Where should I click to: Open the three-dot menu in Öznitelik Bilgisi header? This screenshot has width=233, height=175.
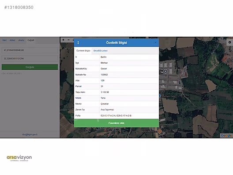coord(78,43)
